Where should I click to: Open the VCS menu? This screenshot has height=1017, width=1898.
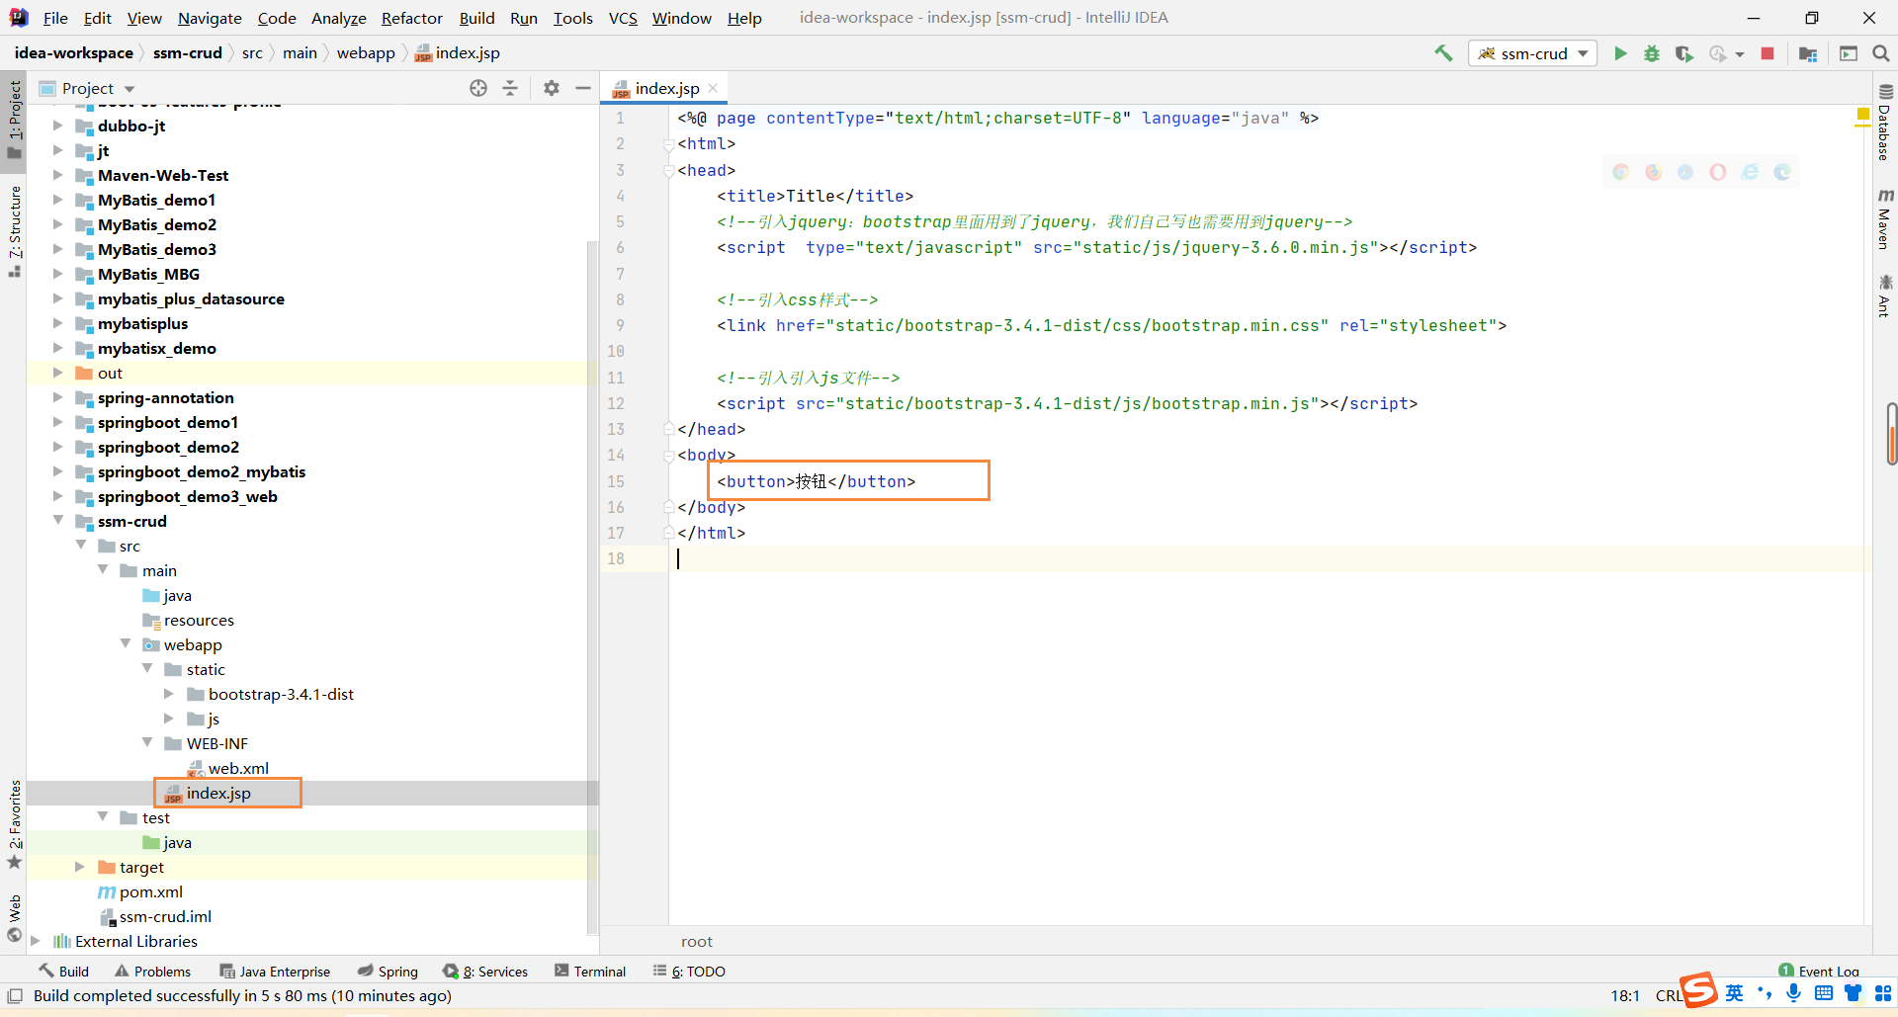click(x=623, y=18)
